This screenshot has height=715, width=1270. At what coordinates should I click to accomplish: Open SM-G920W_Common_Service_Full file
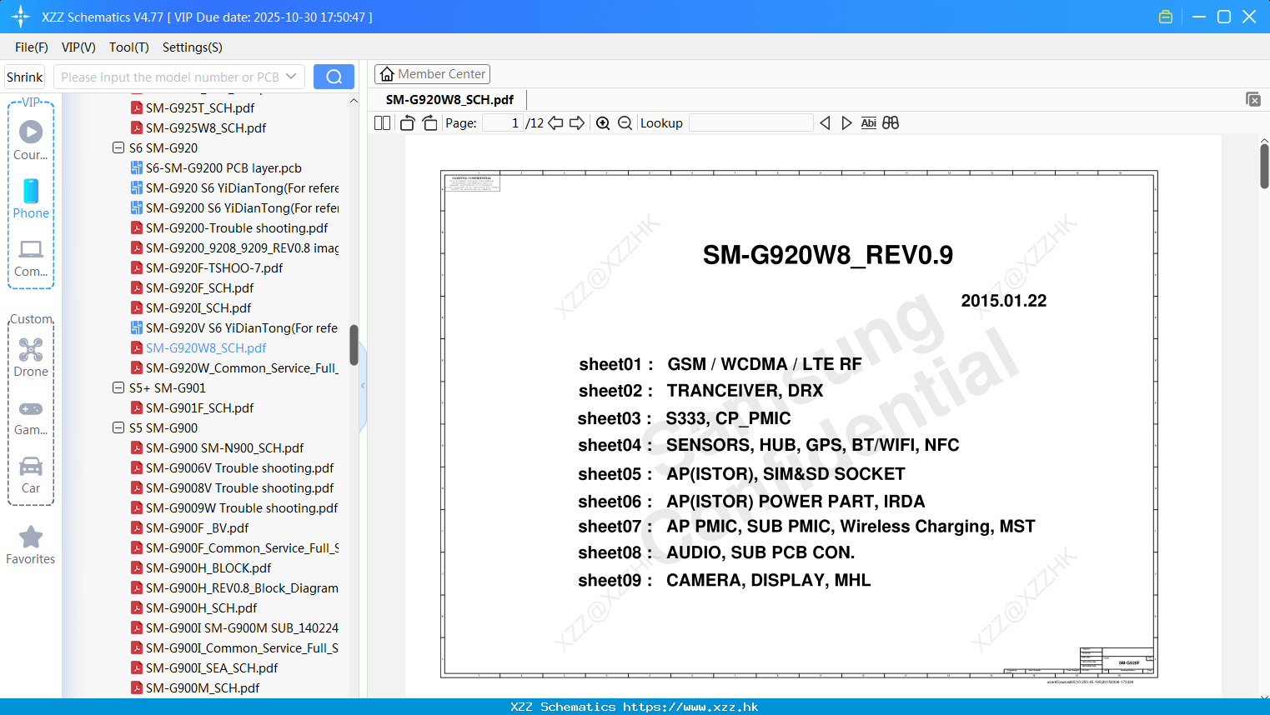242,367
